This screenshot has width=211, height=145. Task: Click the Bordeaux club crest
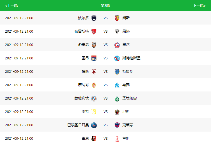94,18
